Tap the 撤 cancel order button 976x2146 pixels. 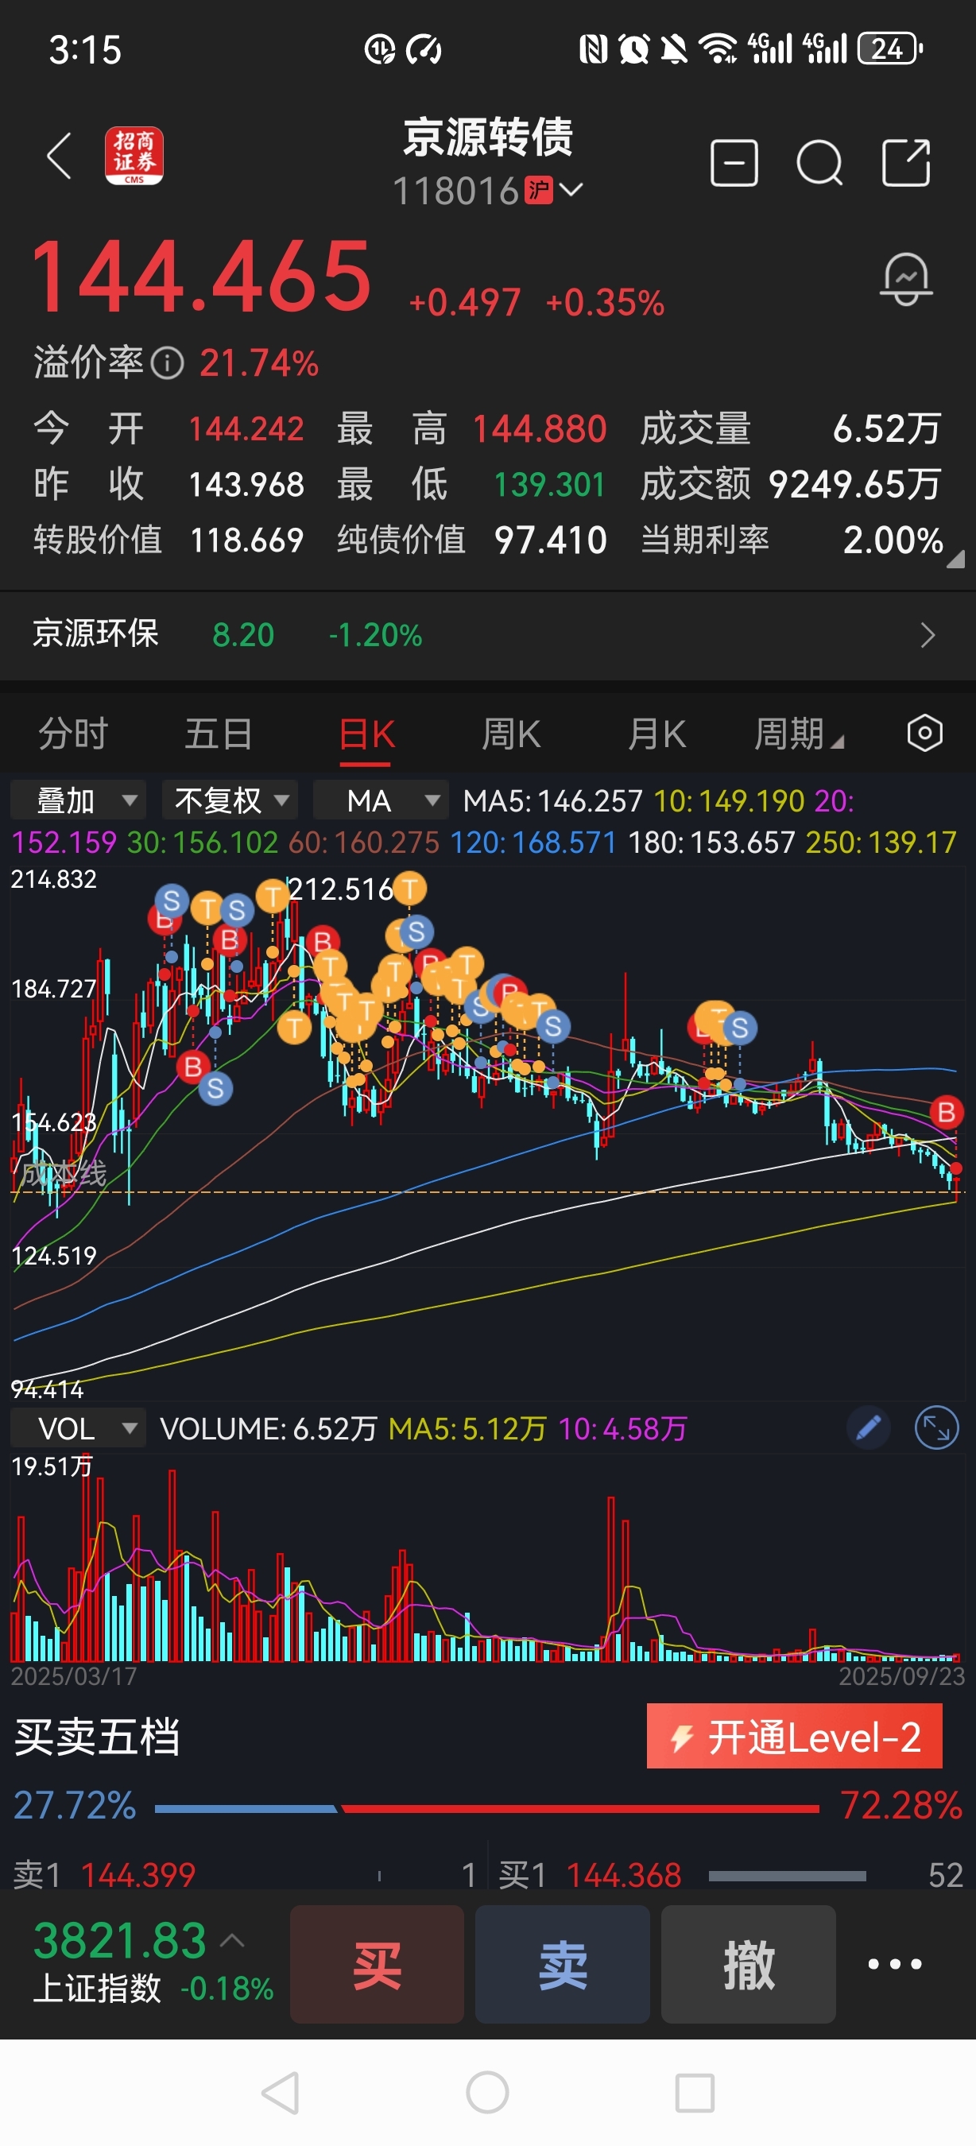[x=749, y=1963]
